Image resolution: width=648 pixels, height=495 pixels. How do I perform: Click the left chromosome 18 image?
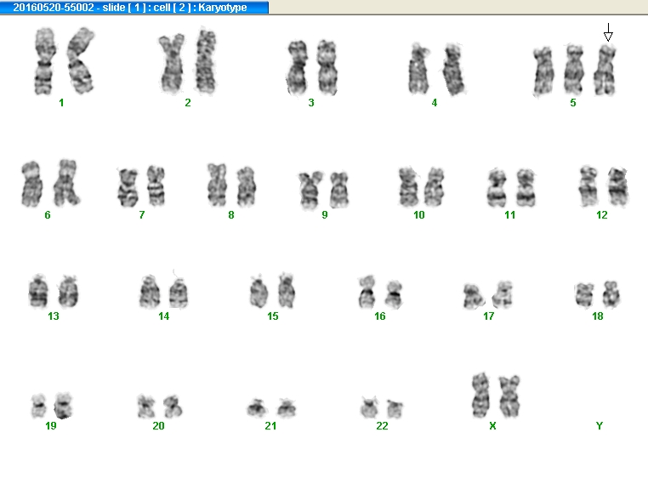click(584, 295)
